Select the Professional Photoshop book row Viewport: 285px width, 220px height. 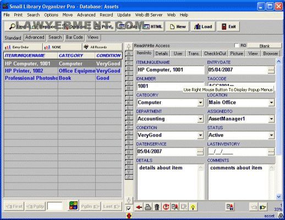coord(63,78)
